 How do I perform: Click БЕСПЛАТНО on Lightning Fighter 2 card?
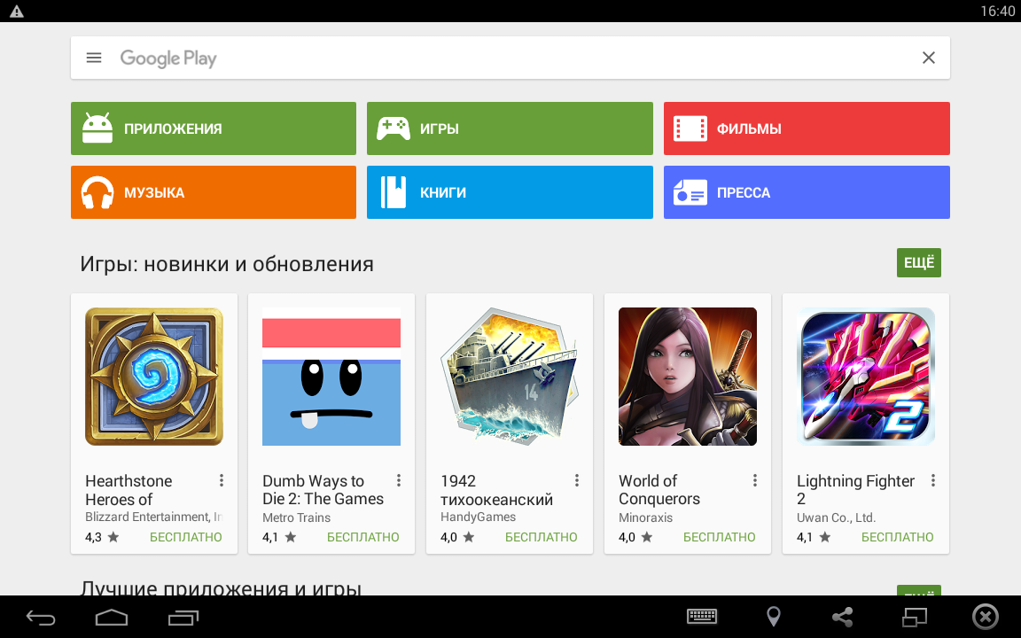coord(897,537)
